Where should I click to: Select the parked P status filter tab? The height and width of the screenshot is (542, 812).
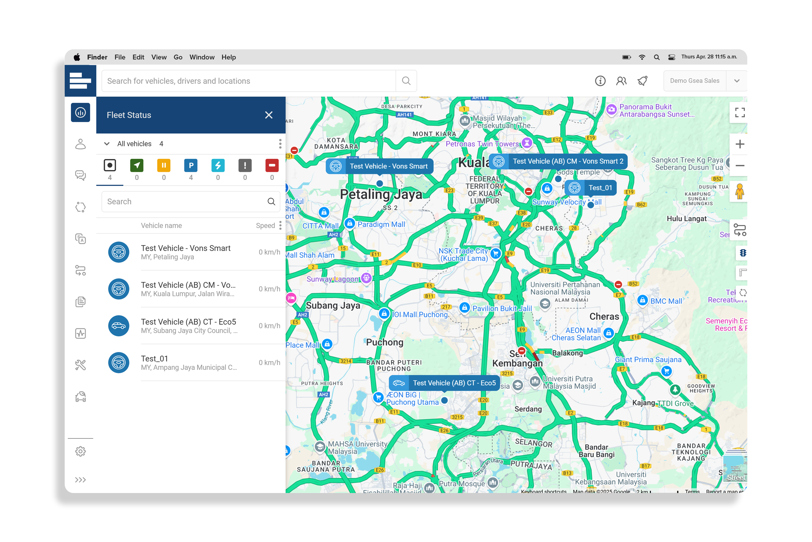[191, 170]
